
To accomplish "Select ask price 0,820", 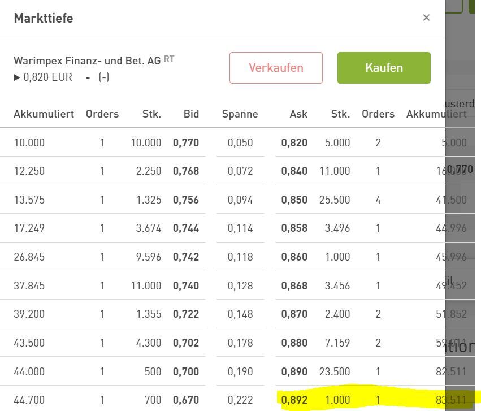I will (294, 142).
